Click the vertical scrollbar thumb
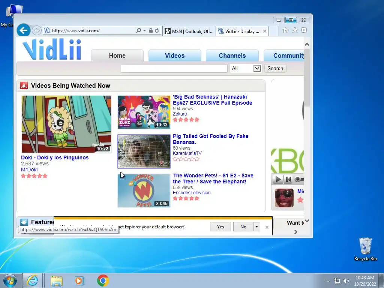 pyautogui.click(x=307, y=77)
